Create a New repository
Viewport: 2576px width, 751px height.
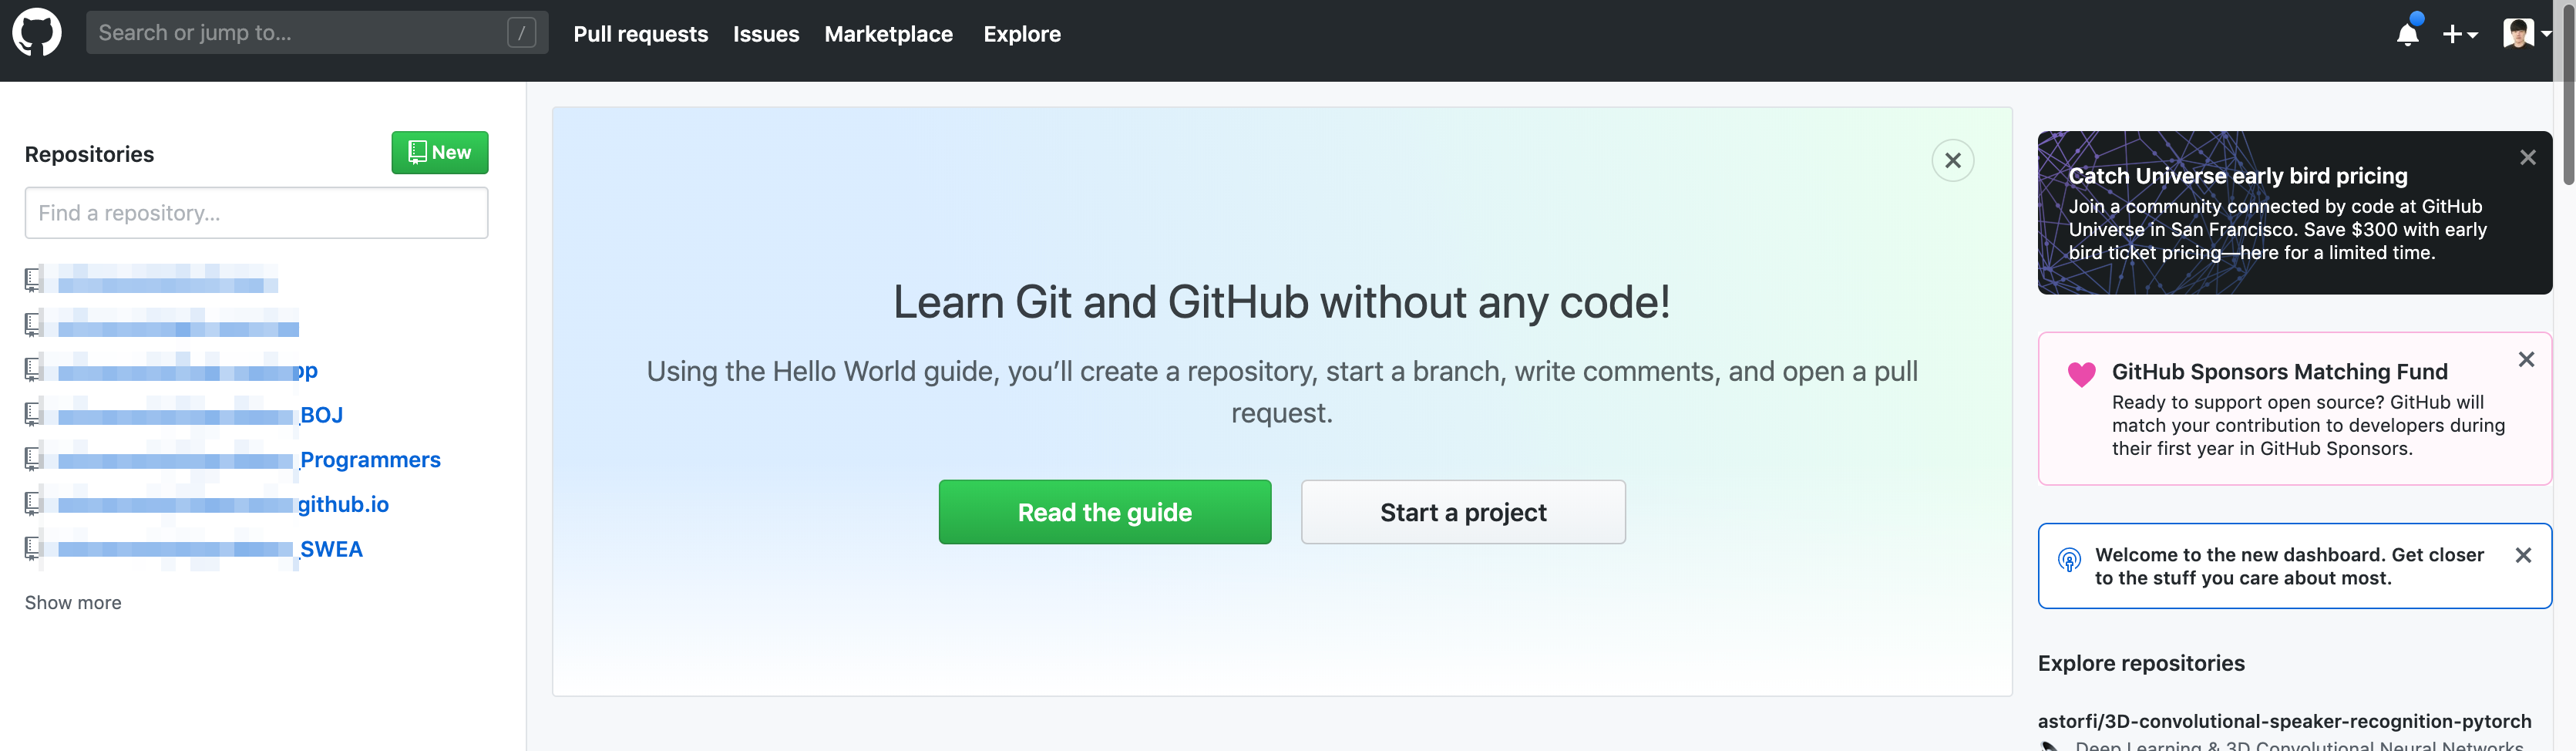pyautogui.click(x=440, y=152)
